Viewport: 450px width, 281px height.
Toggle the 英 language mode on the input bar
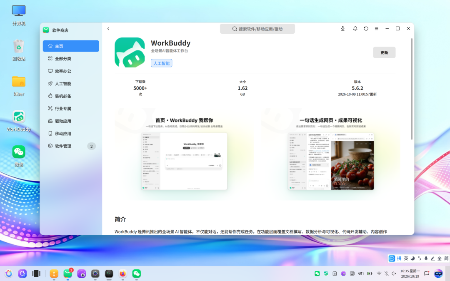[x=406, y=259]
